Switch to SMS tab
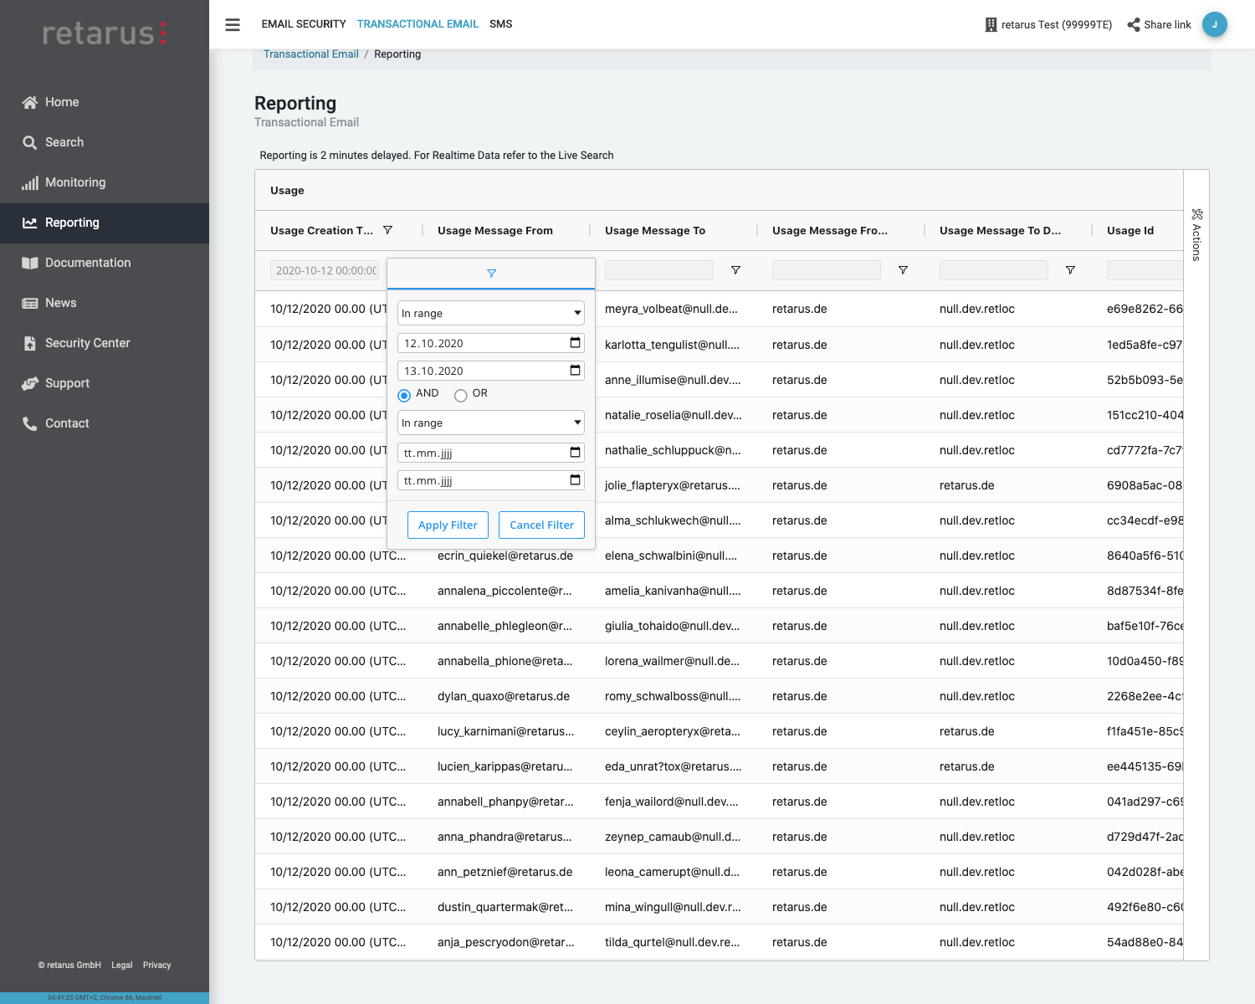The width and height of the screenshot is (1255, 1004). point(501,24)
